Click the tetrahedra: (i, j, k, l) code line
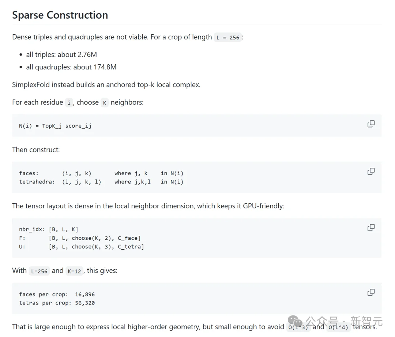Image resolution: width=395 pixels, height=337 pixels. (x=101, y=182)
